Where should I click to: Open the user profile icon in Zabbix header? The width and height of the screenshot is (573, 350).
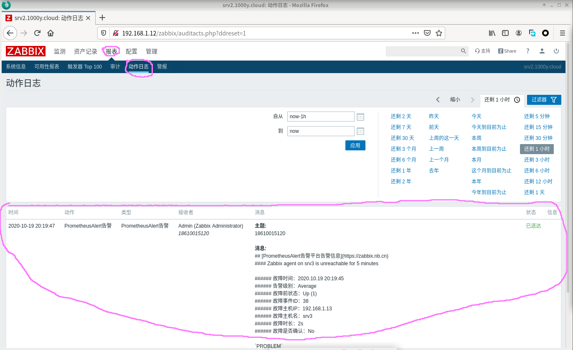coord(542,51)
